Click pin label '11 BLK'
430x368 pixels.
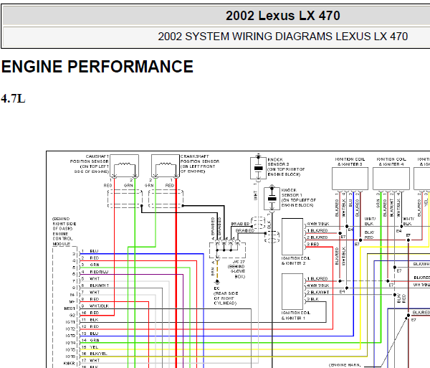tap(90, 320)
